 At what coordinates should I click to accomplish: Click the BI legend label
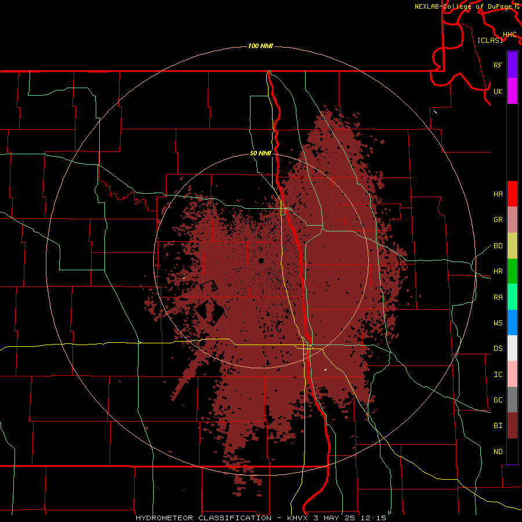(498, 426)
